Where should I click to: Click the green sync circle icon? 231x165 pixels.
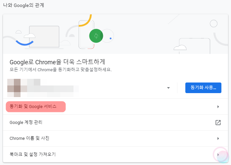tap(96, 36)
